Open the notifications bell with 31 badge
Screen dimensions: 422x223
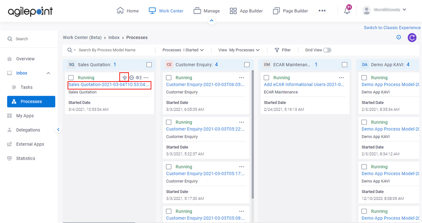[x=347, y=10]
